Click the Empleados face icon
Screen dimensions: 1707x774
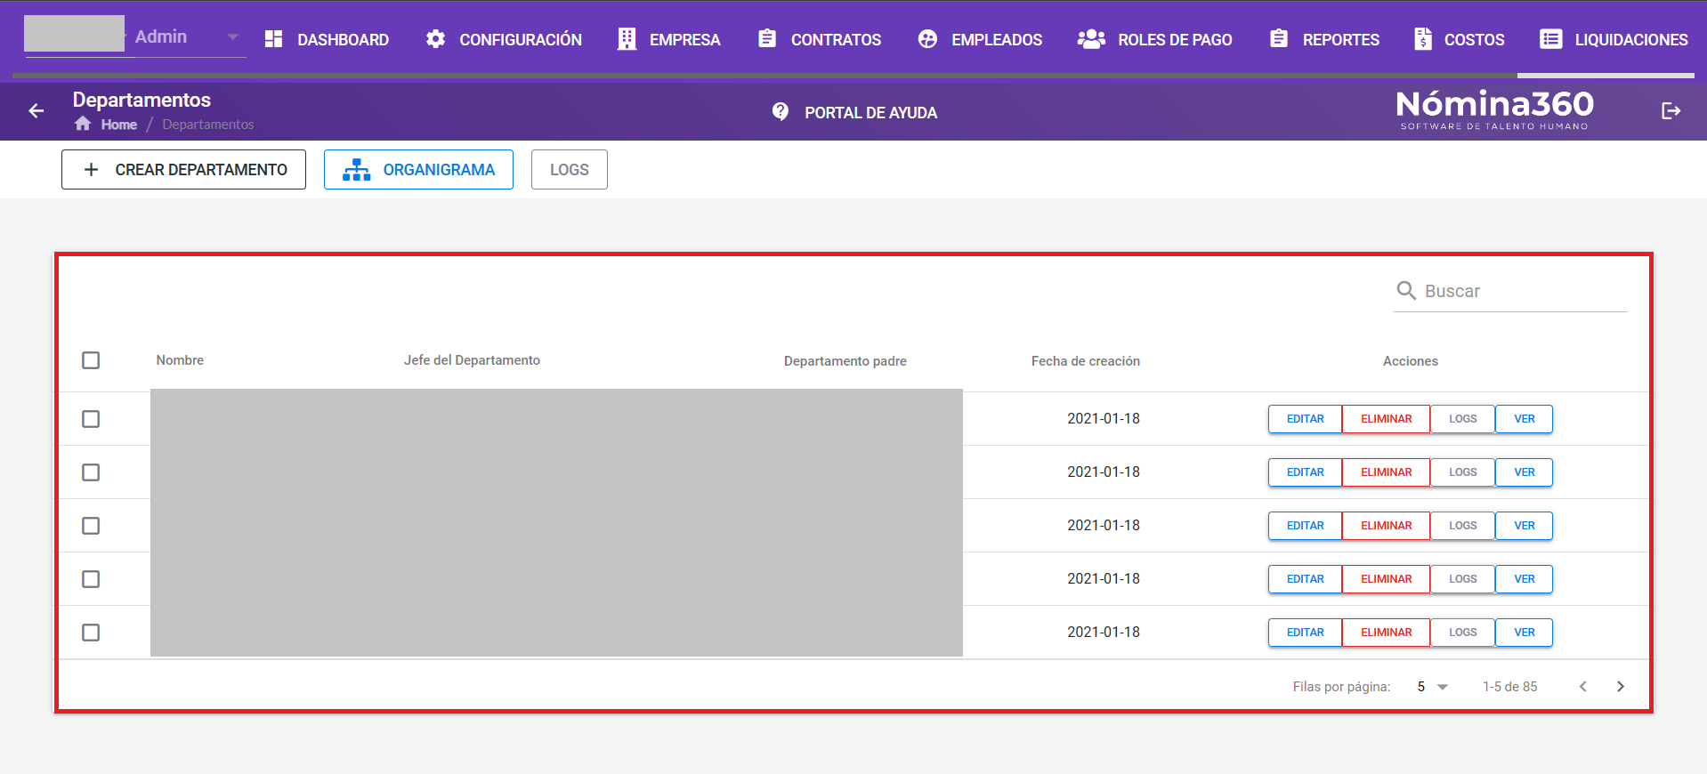(x=927, y=39)
